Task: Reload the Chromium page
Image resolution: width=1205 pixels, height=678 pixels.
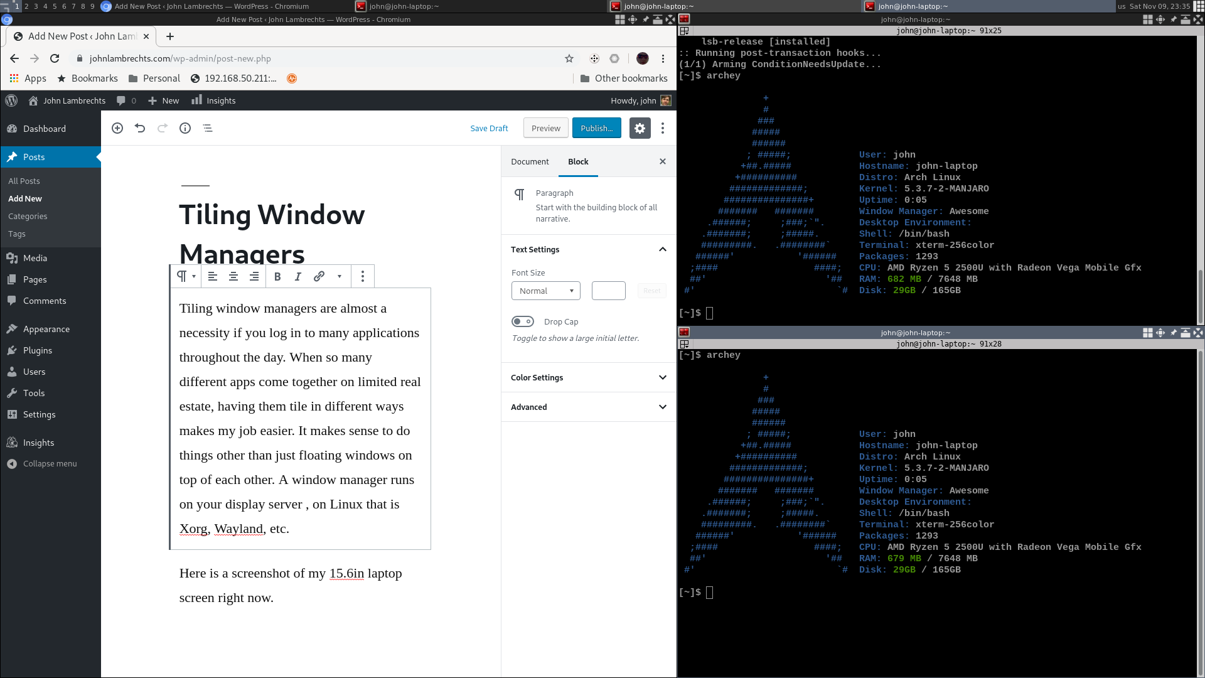Action: pos(55,58)
